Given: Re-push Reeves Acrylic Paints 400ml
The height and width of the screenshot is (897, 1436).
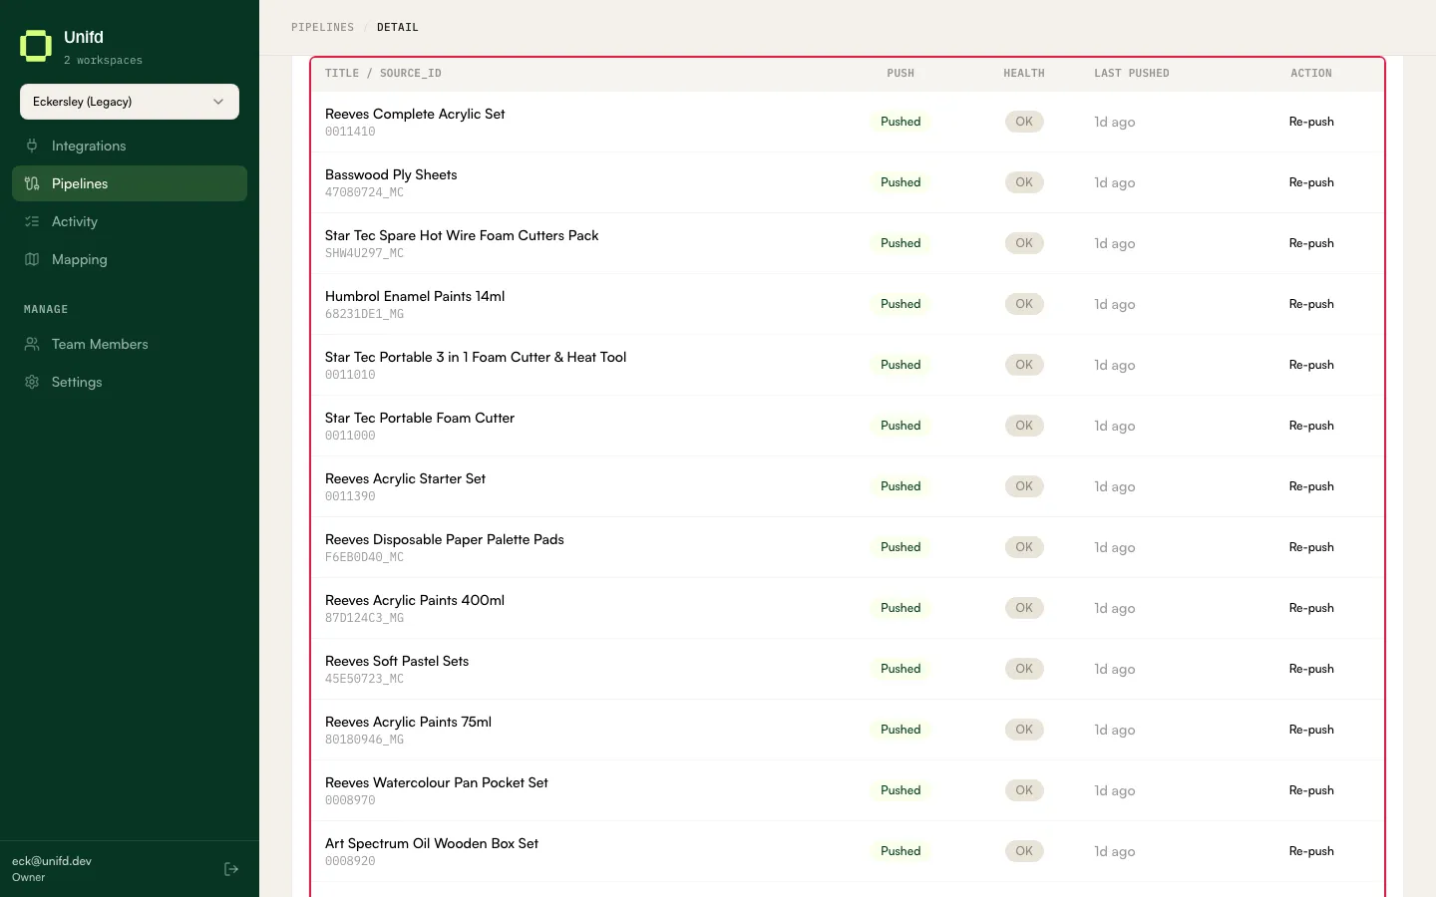Looking at the screenshot, I should coord(1311,608).
